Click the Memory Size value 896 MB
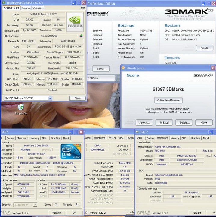 [x=31, y=68]
